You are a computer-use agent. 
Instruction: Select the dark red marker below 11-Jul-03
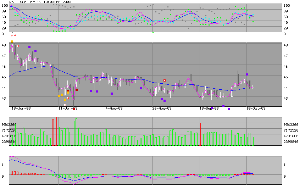(x=74, y=109)
